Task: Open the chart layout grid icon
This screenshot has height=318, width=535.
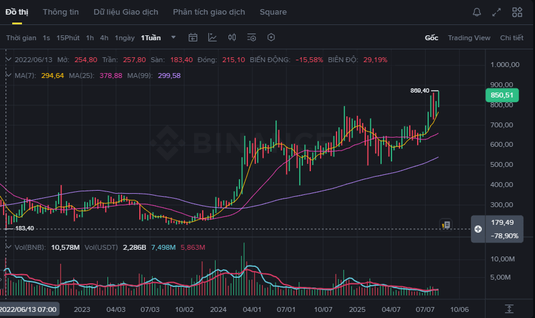Action: (517, 12)
